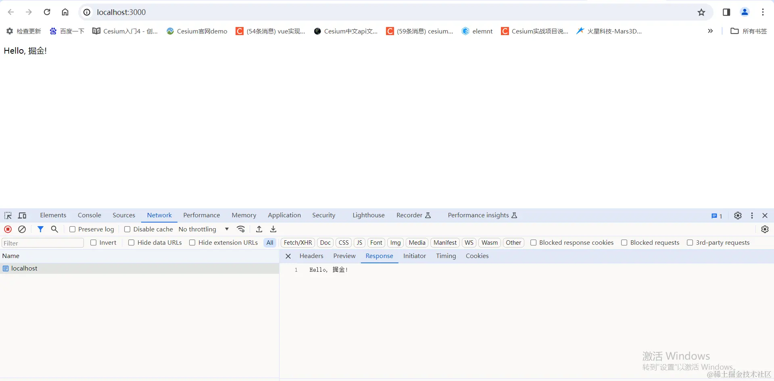
Task: Open DevTools settings gear in the tab bar
Action: (x=738, y=215)
